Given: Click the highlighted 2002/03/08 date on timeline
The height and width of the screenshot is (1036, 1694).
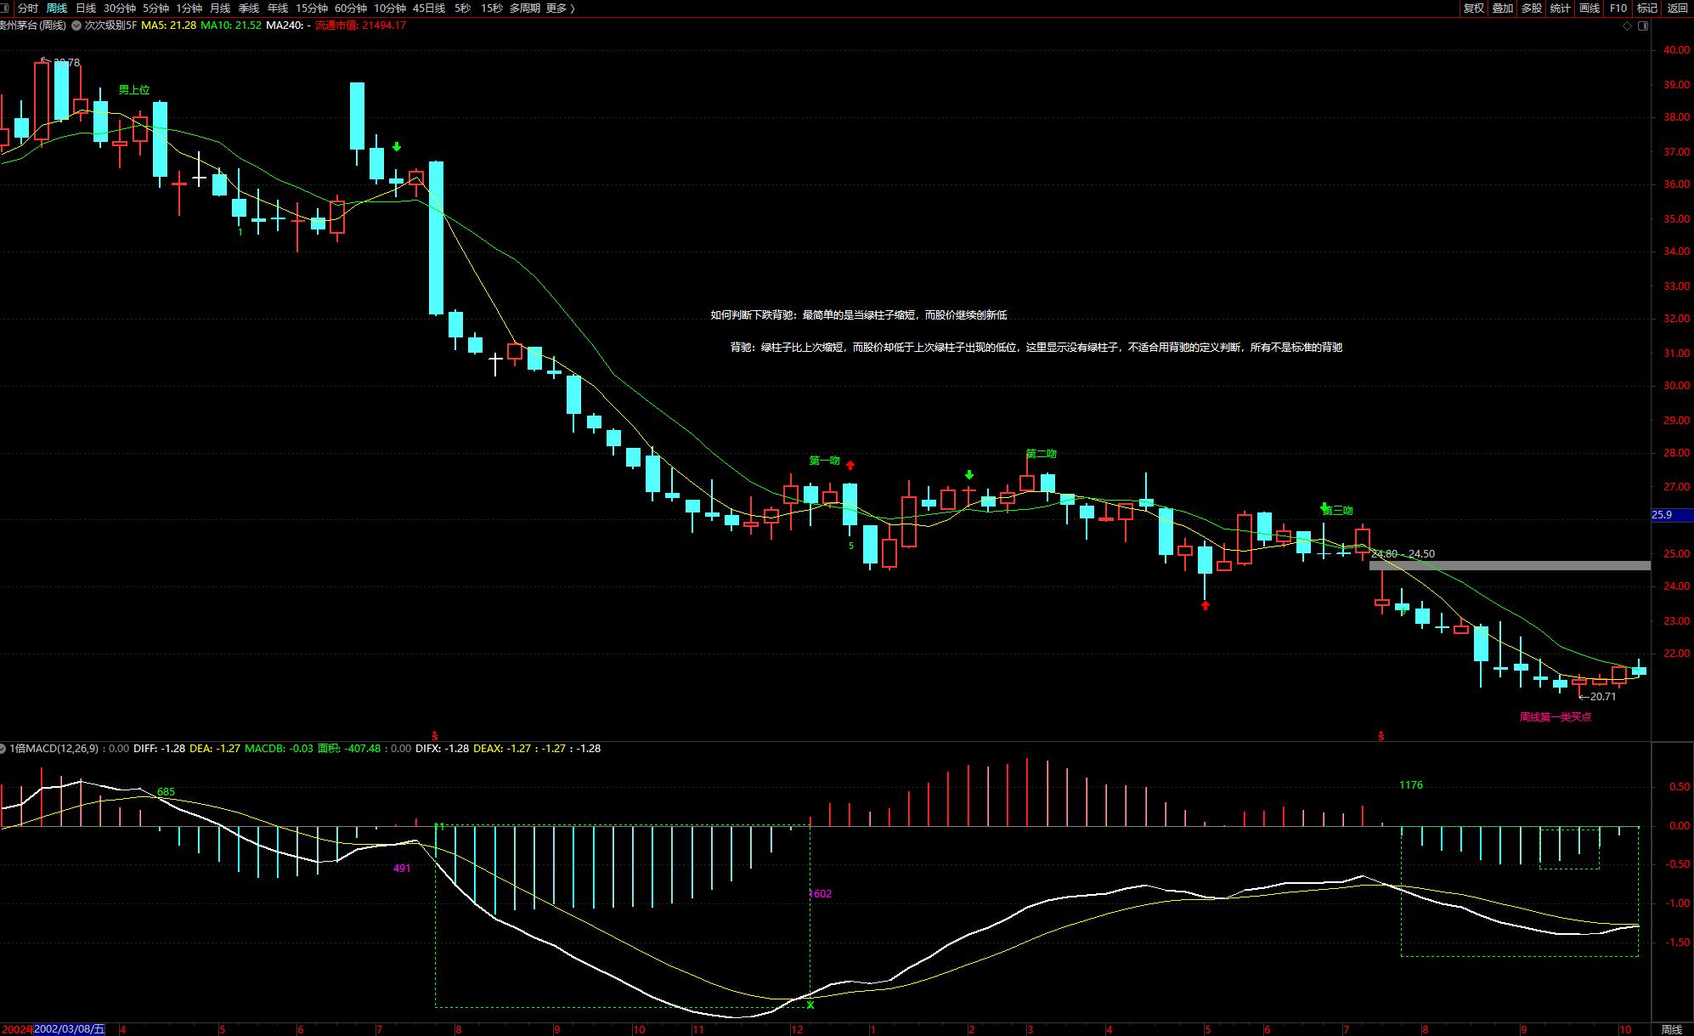Looking at the screenshot, I should tap(70, 1029).
